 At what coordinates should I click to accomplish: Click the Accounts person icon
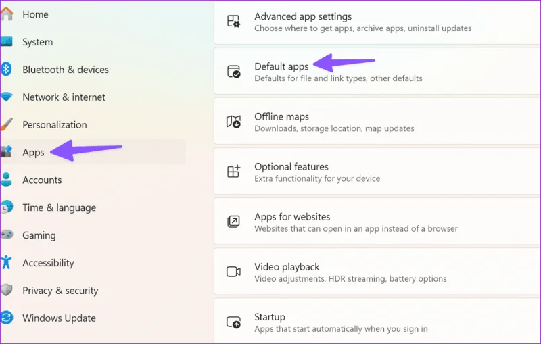click(6, 179)
